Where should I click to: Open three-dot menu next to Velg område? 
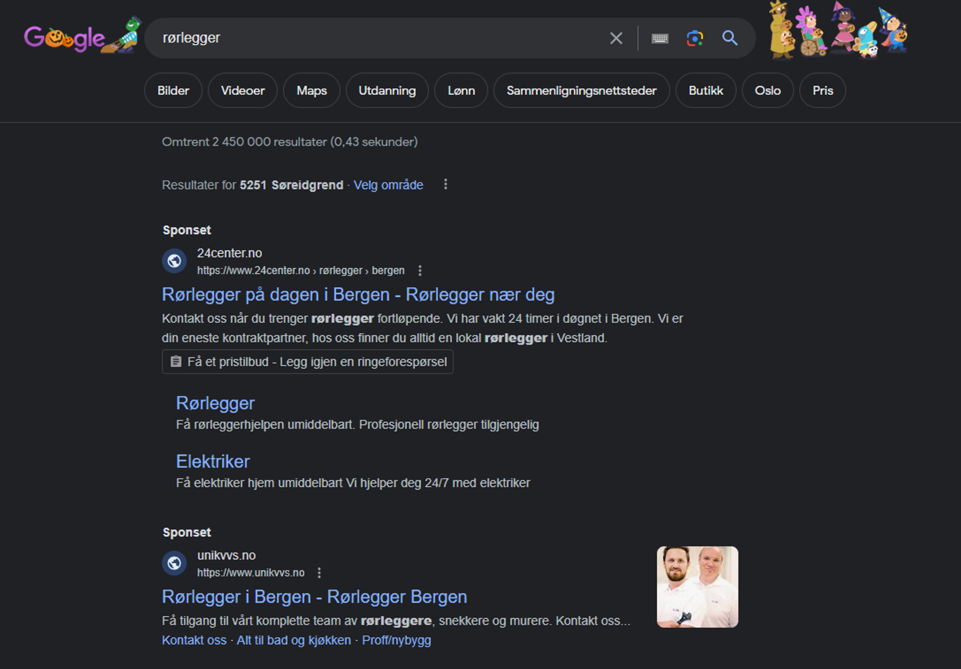point(446,184)
